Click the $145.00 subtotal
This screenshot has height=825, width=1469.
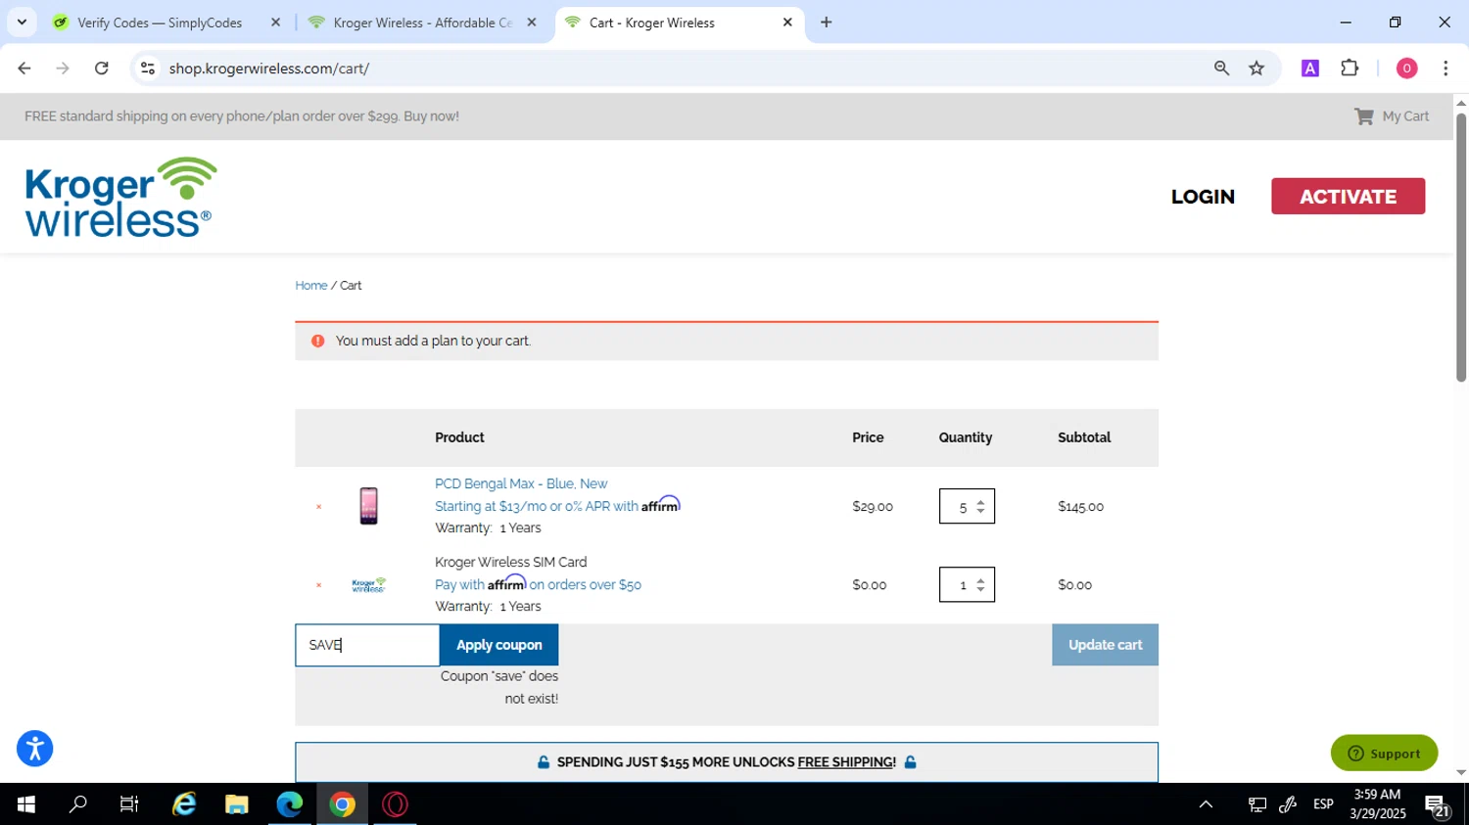click(x=1080, y=507)
